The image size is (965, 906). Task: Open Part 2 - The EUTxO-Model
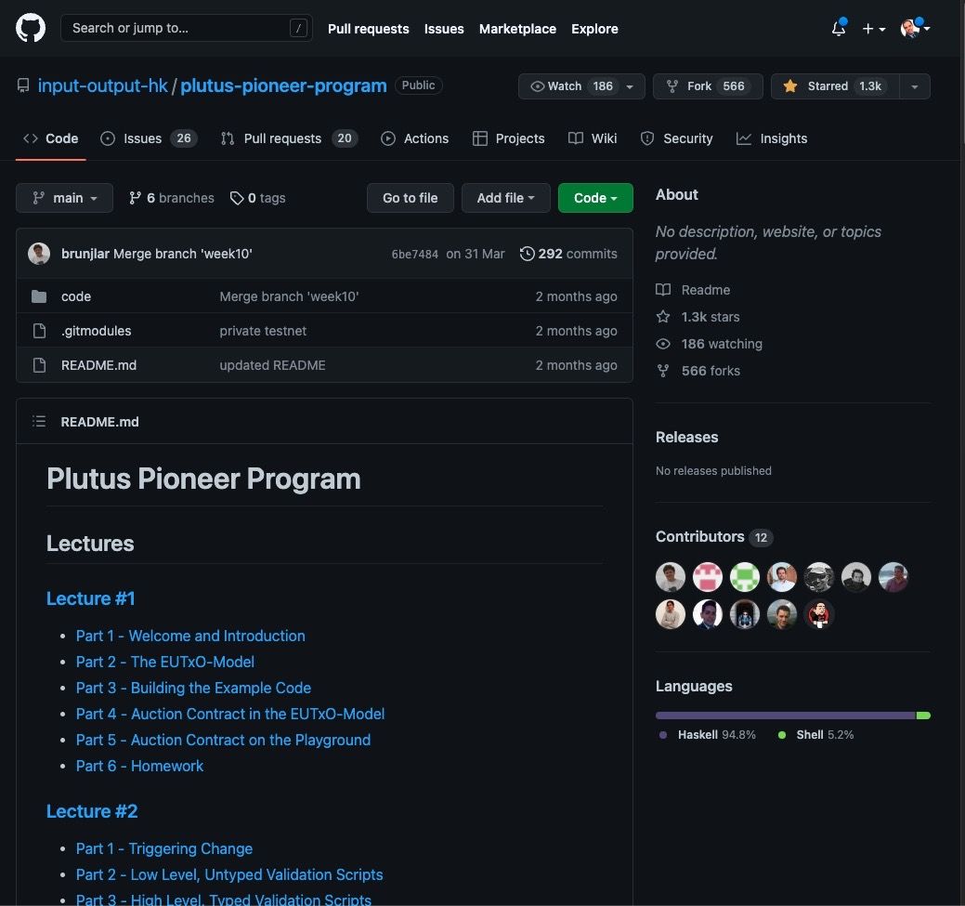(x=165, y=662)
